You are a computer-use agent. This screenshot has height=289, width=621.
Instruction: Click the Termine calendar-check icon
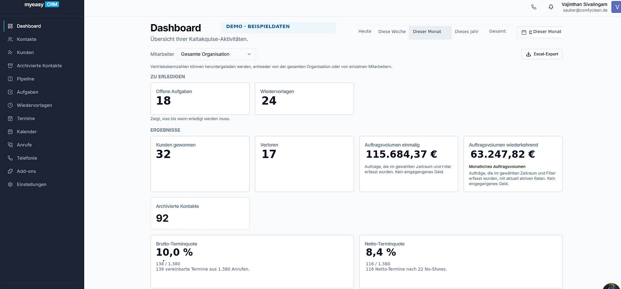point(10,118)
